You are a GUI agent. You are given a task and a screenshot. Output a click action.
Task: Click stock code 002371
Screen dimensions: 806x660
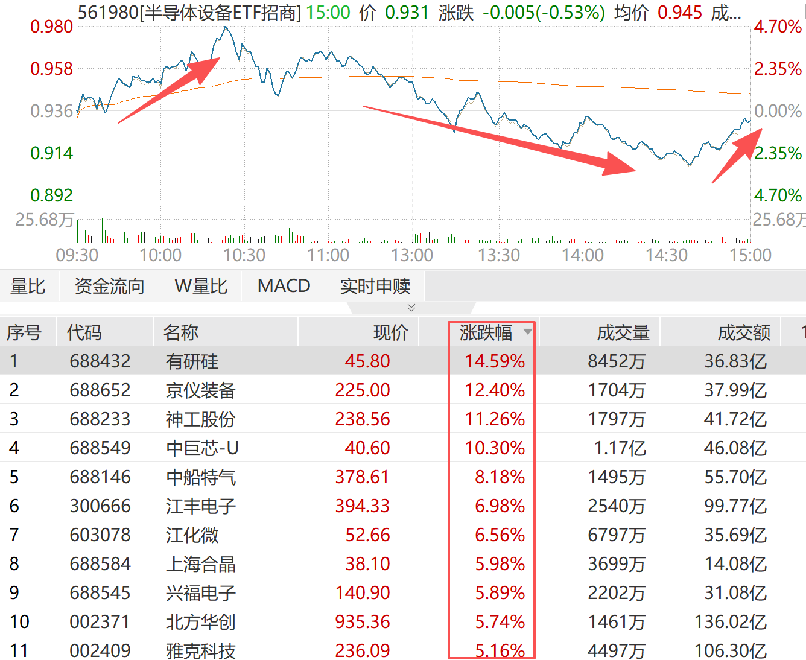100,622
